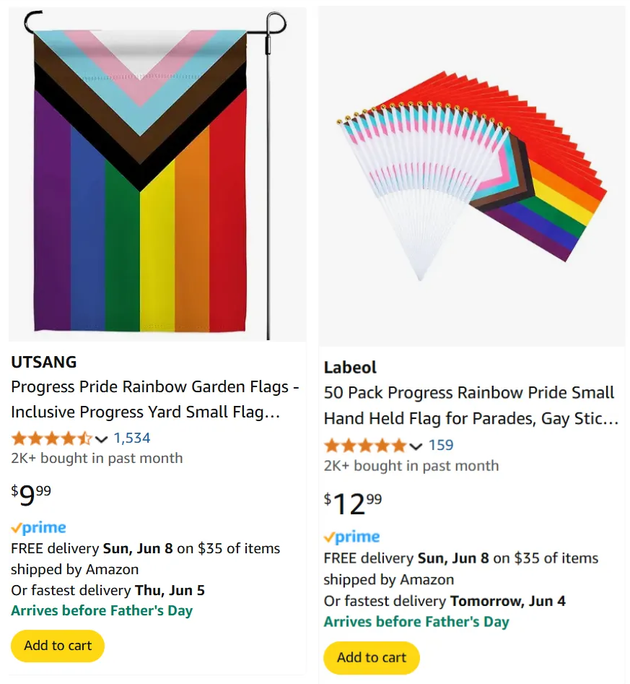View the 1,534 reviews
Viewport: 630px width, 684px height.
(x=132, y=438)
